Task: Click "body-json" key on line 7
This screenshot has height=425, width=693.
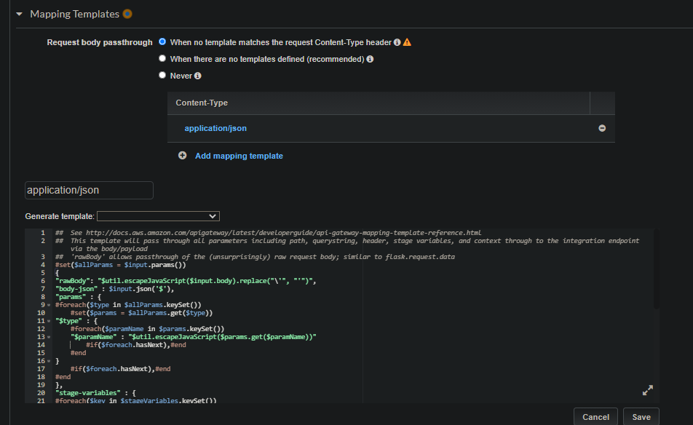Action: pos(76,289)
